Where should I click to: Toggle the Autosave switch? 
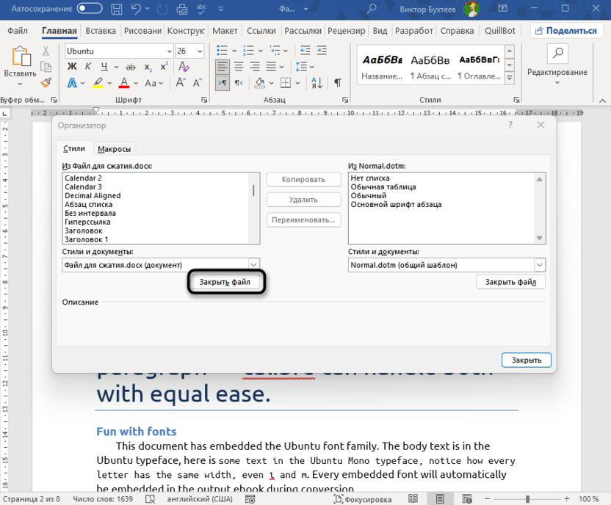90,9
